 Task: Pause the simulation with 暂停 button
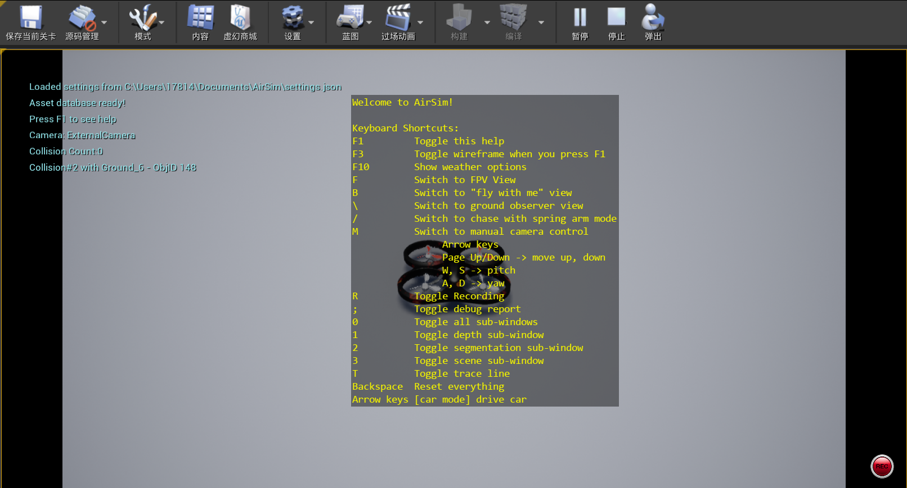580,18
